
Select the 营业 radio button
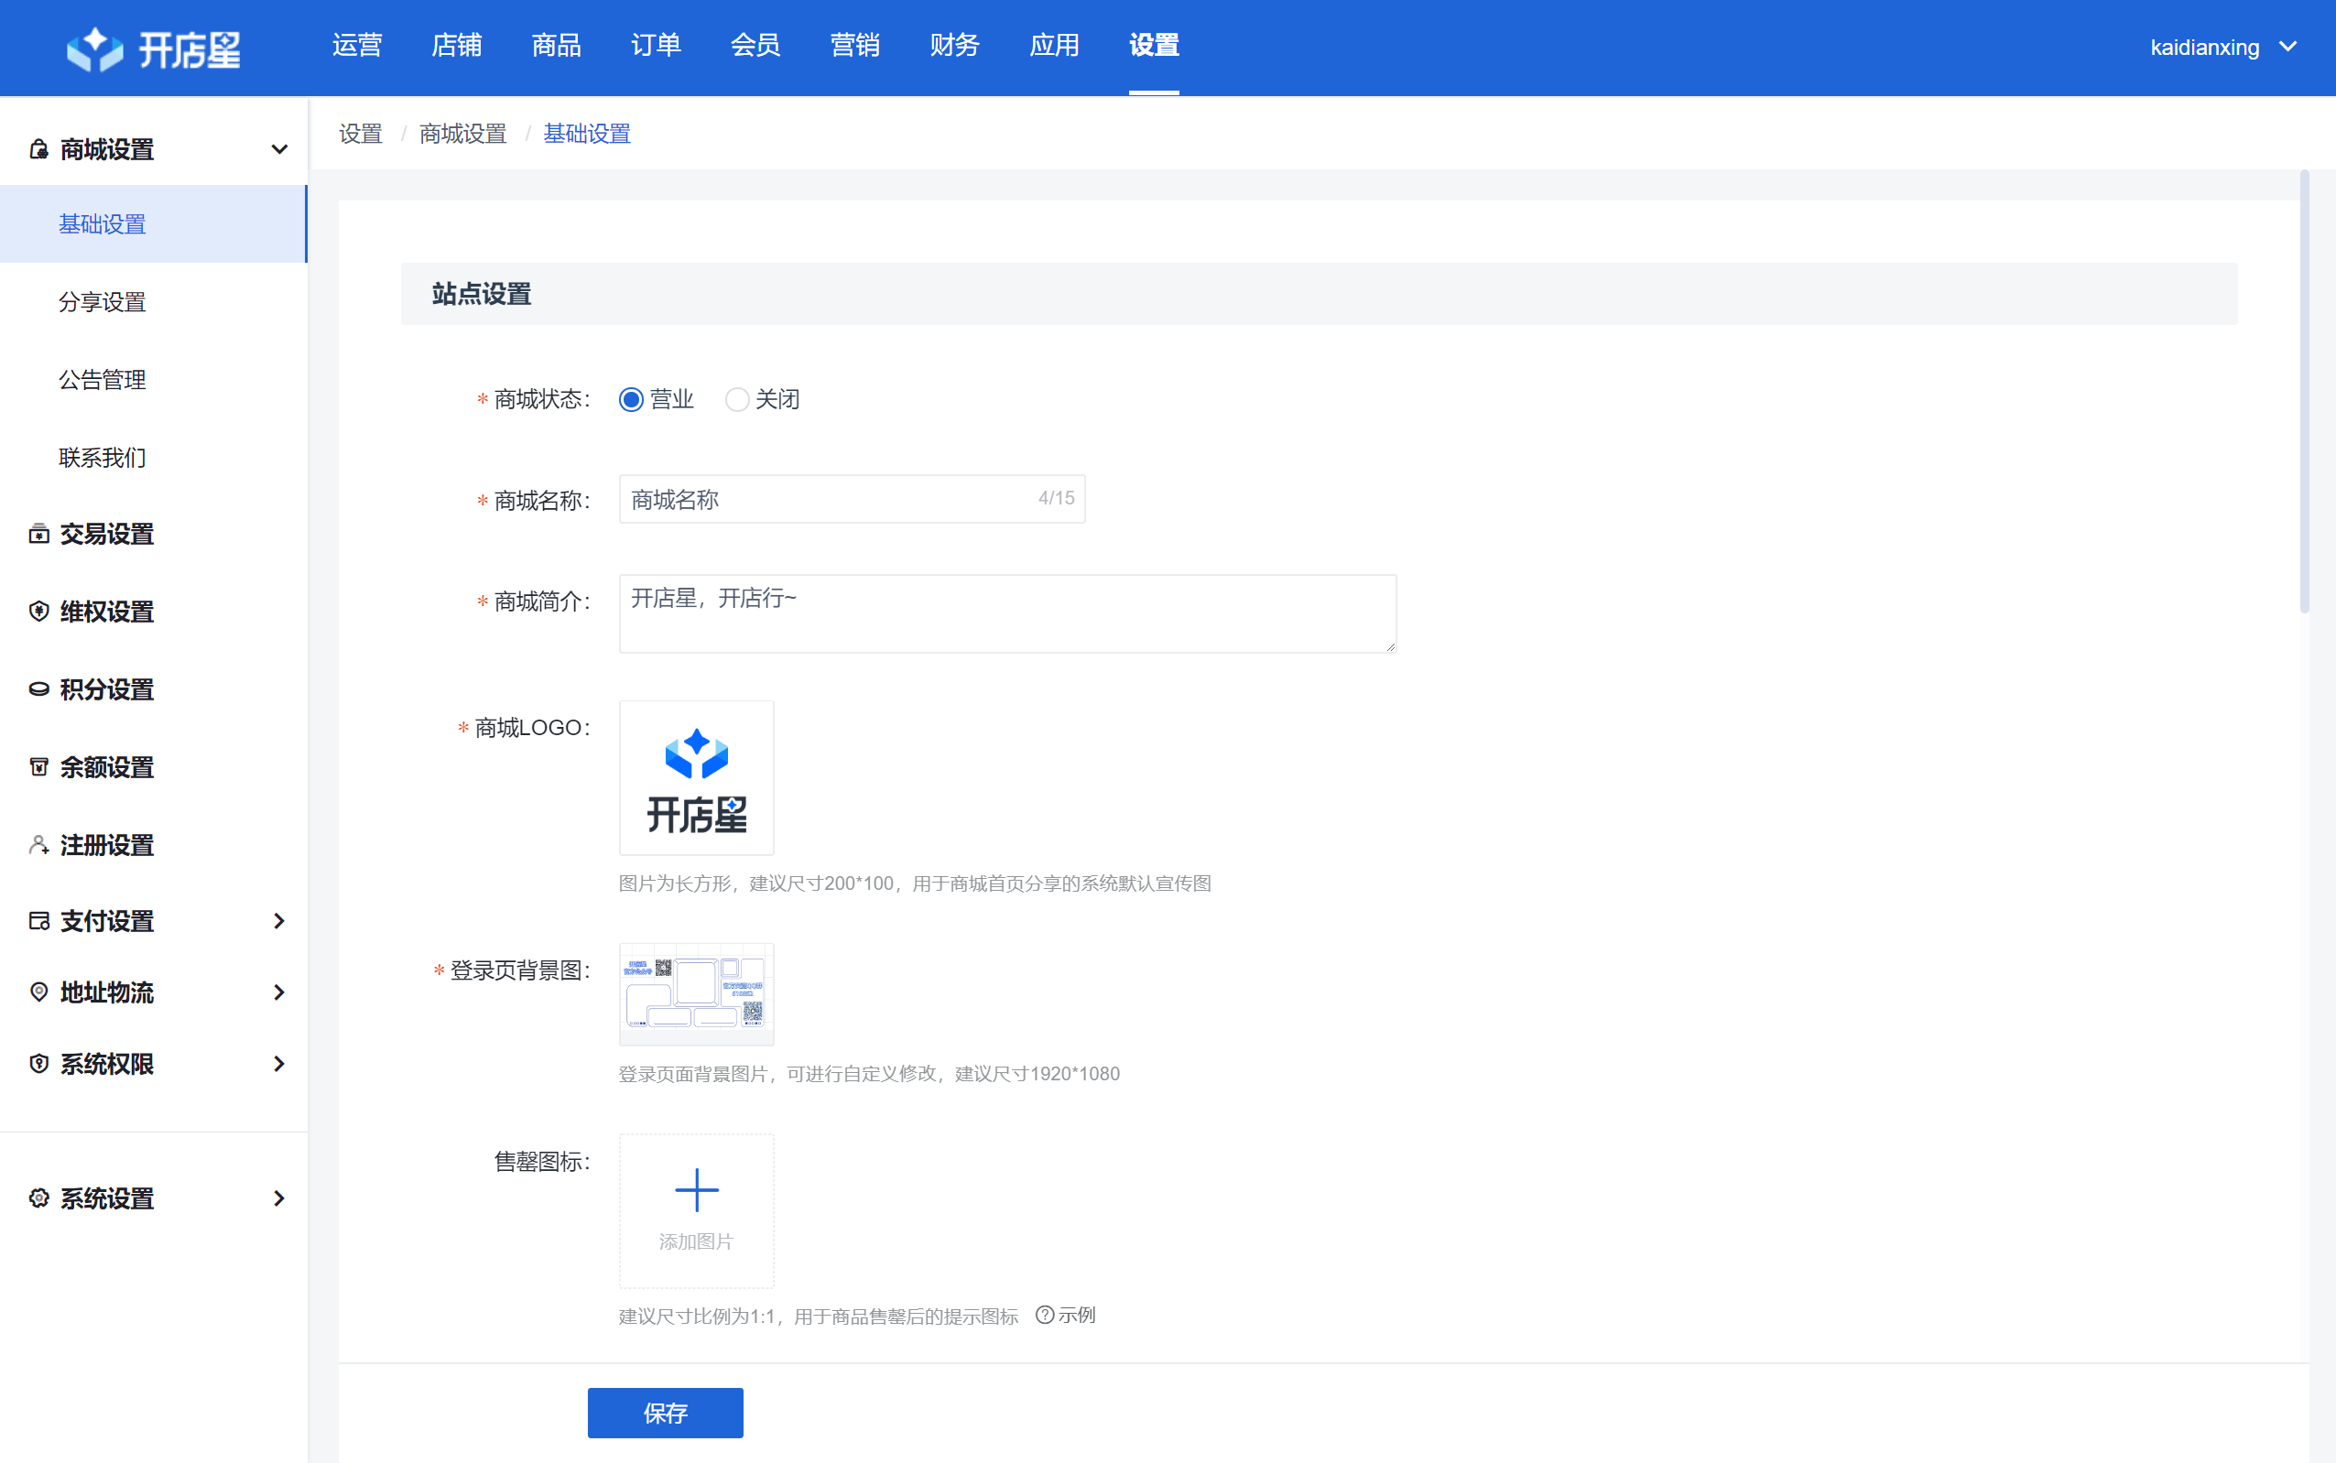click(x=631, y=399)
